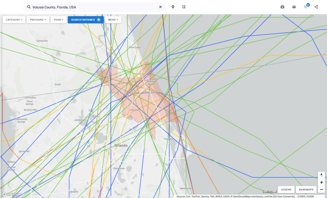The width and height of the screenshot is (327, 198).
Task: Click the search magnifier icon
Action: click(29, 7)
